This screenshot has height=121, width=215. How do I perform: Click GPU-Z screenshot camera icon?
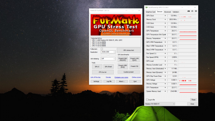tap(188, 11)
